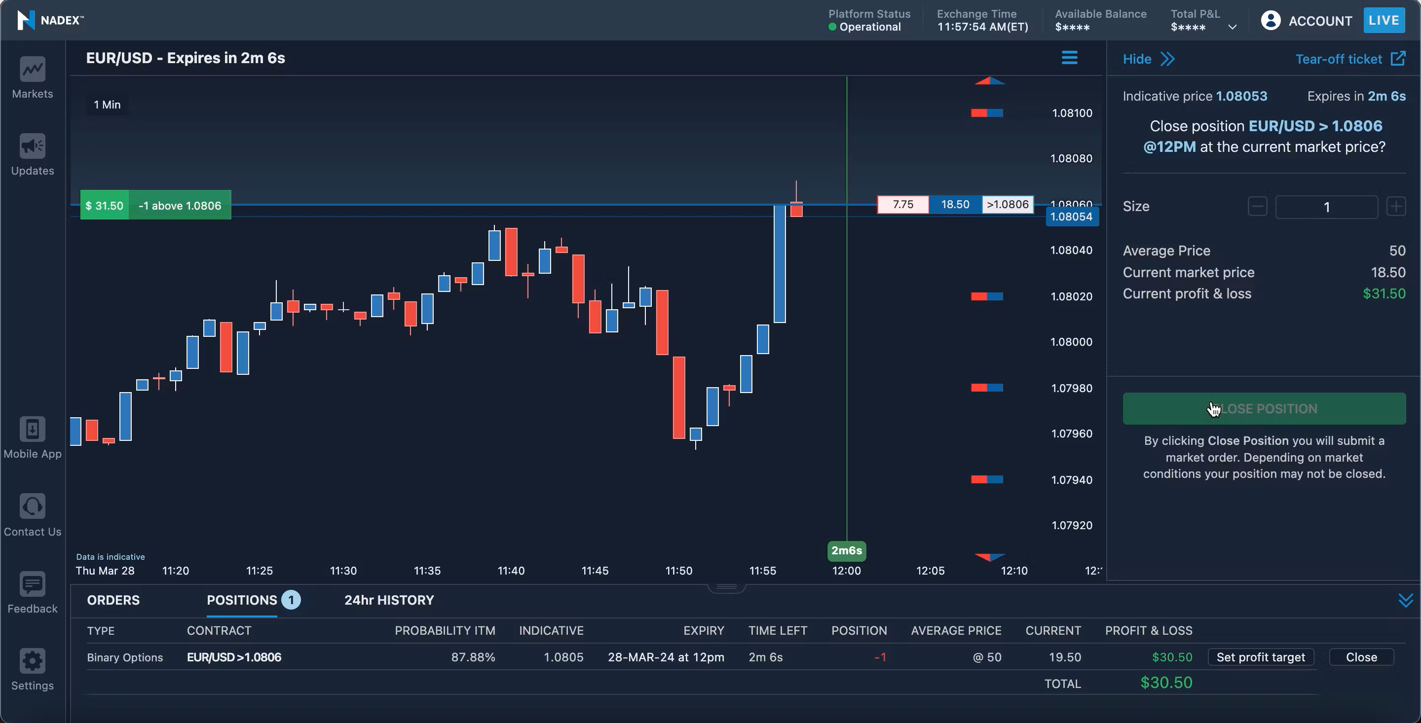Click the Mobile App download icon
This screenshot has width=1421, height=723.
(33, 429)
